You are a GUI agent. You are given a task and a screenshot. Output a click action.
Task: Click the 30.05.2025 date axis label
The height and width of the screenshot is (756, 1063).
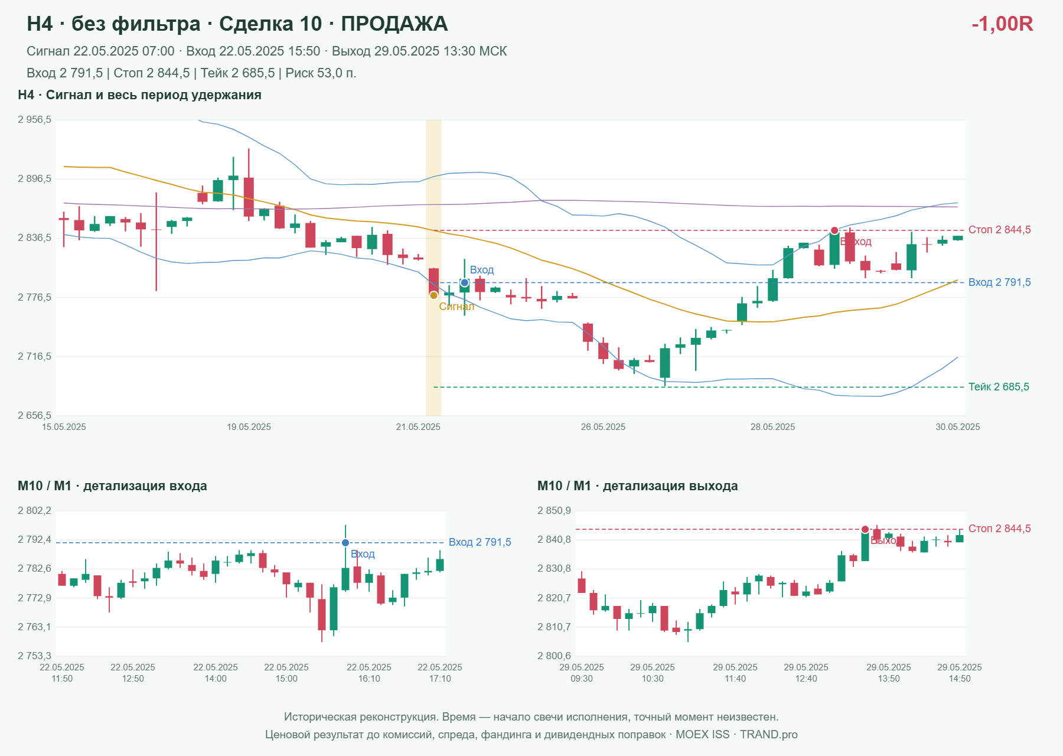point(957,427)
